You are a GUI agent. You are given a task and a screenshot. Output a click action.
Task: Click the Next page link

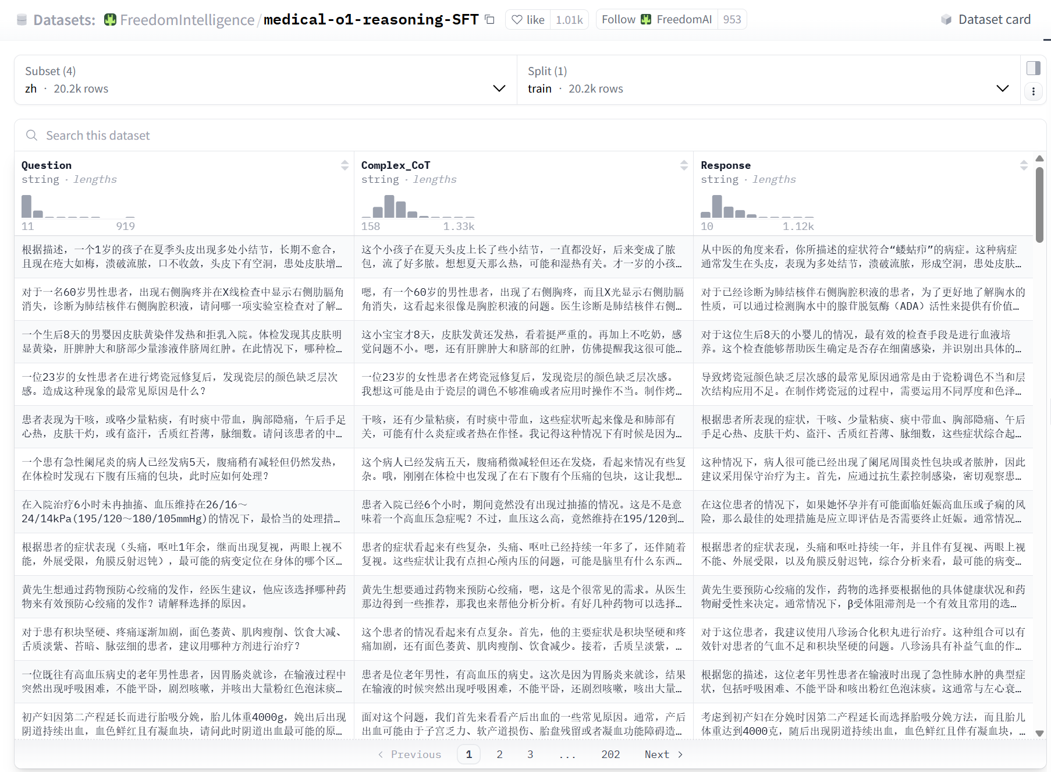tap(664, 755)
